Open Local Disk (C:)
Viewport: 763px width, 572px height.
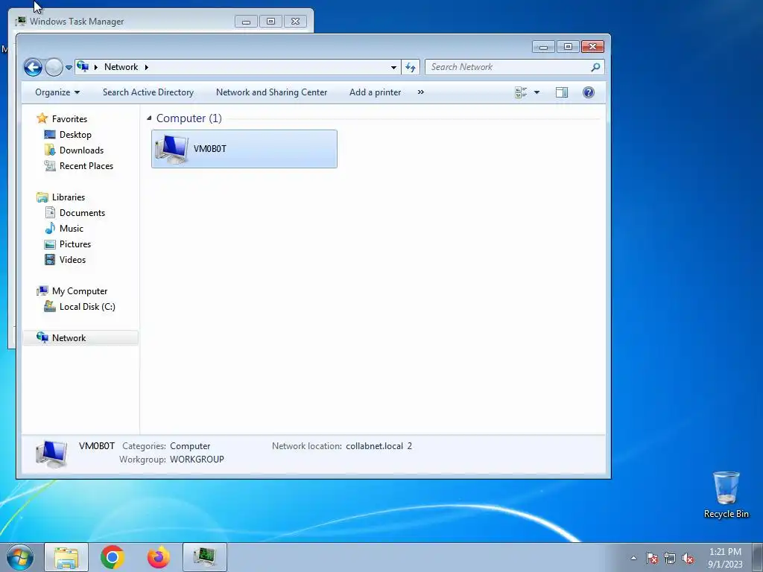(87, 307)
